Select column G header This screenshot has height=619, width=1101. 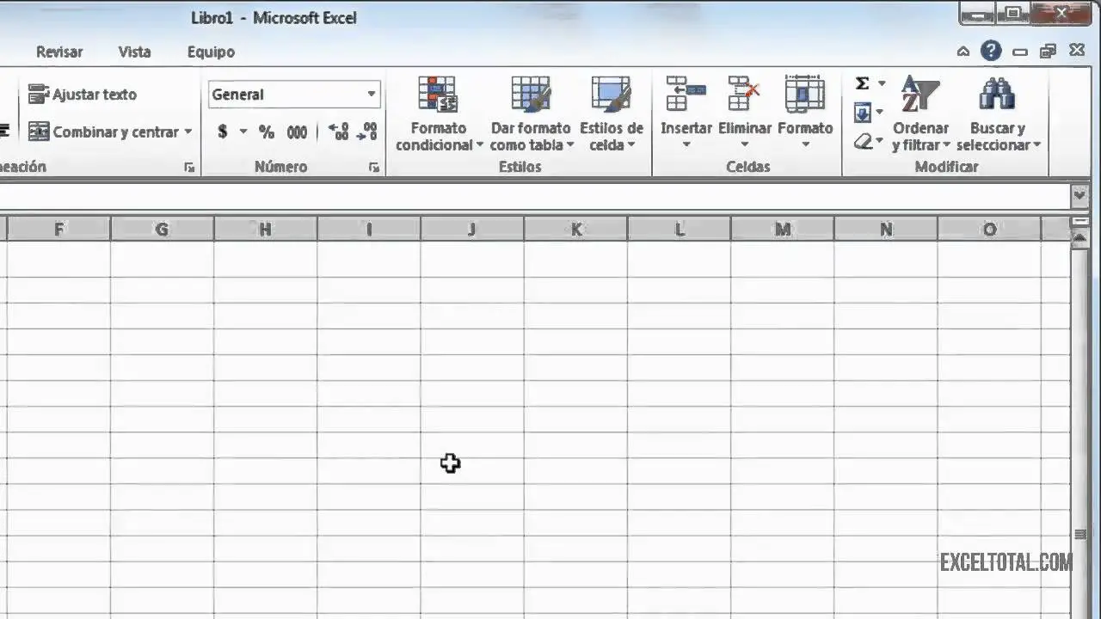point(162,230)
